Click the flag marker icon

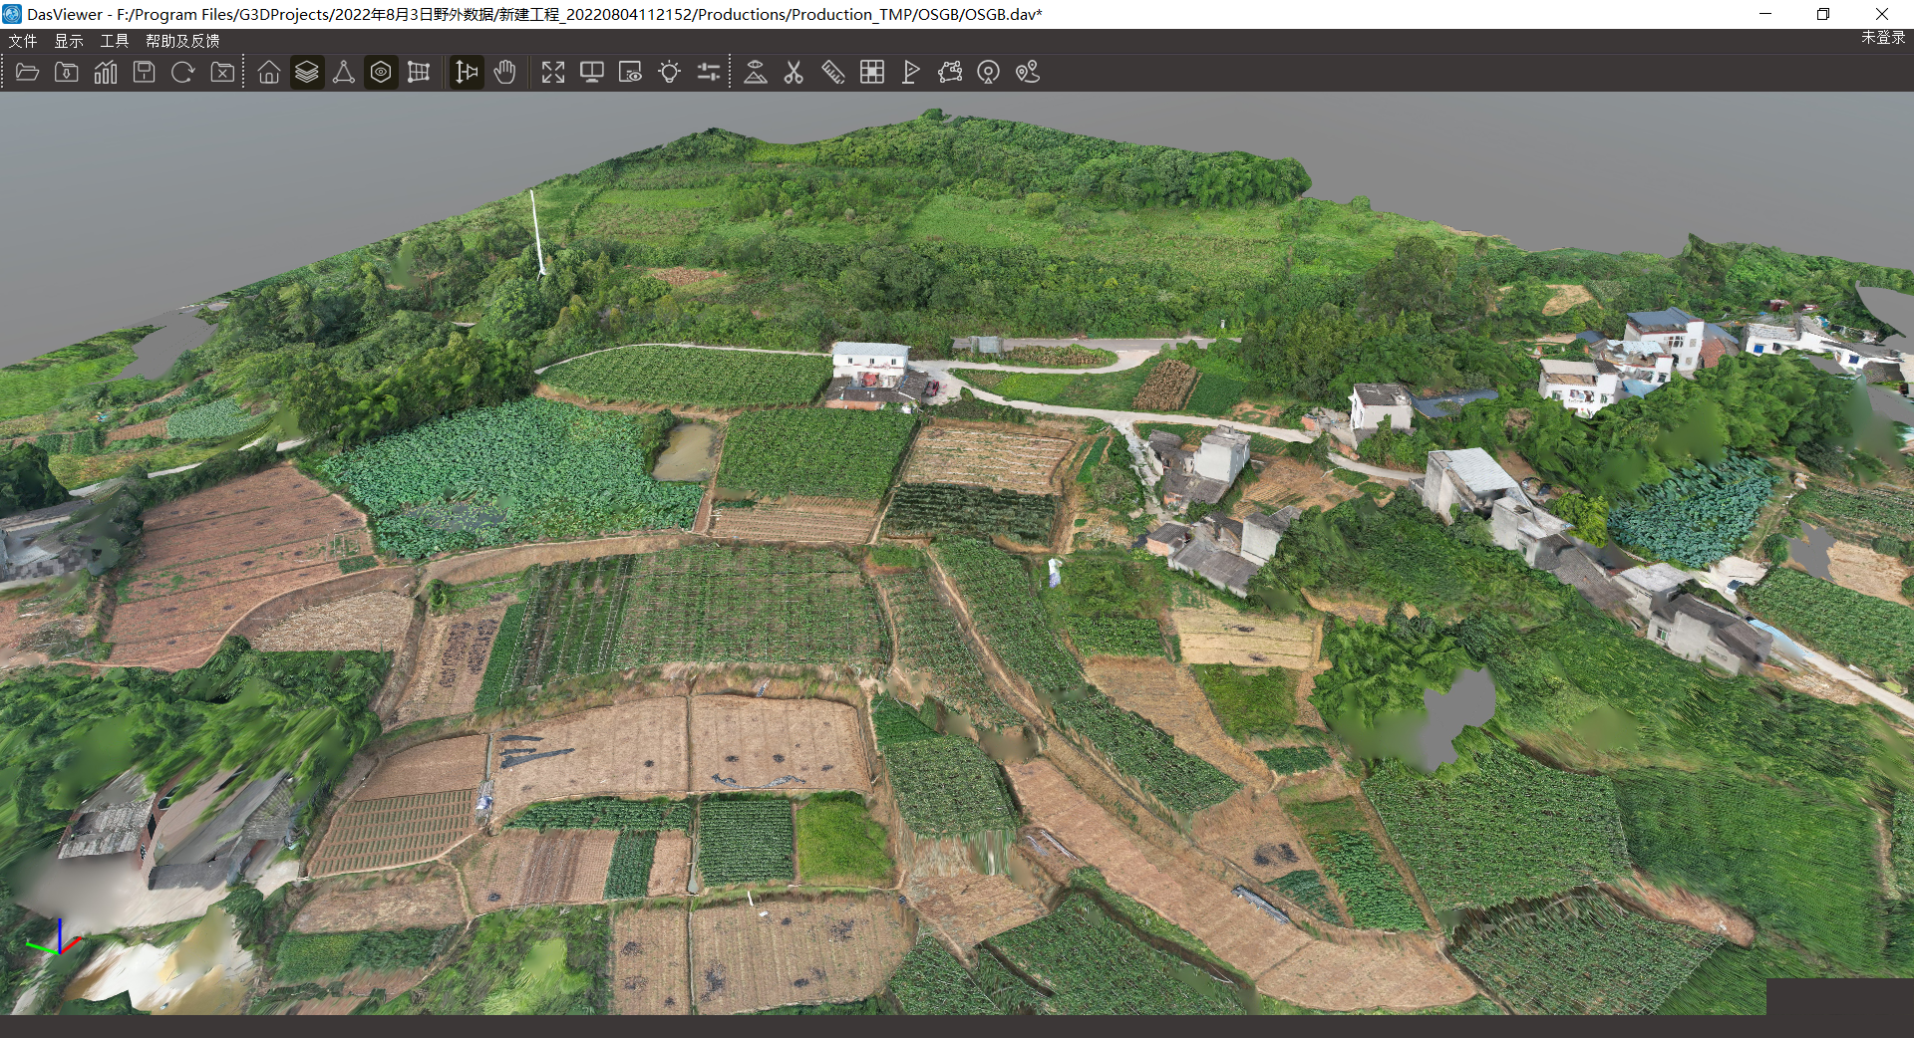point(910,72)
